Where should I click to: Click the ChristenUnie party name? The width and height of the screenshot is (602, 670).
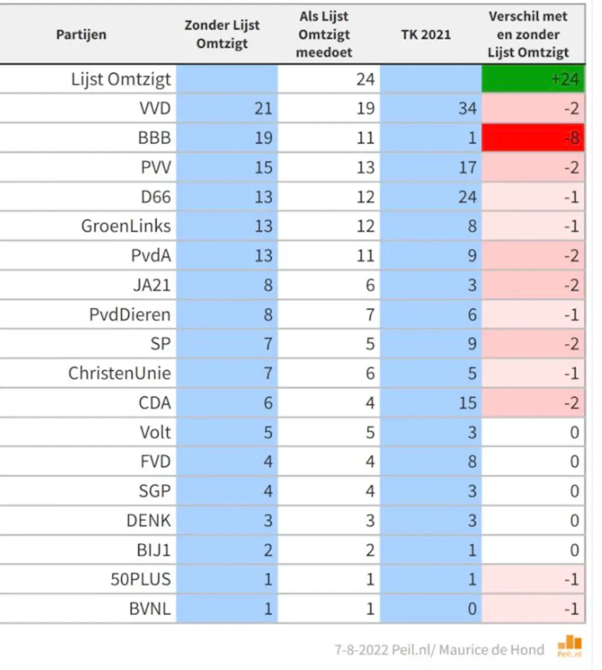120,373
